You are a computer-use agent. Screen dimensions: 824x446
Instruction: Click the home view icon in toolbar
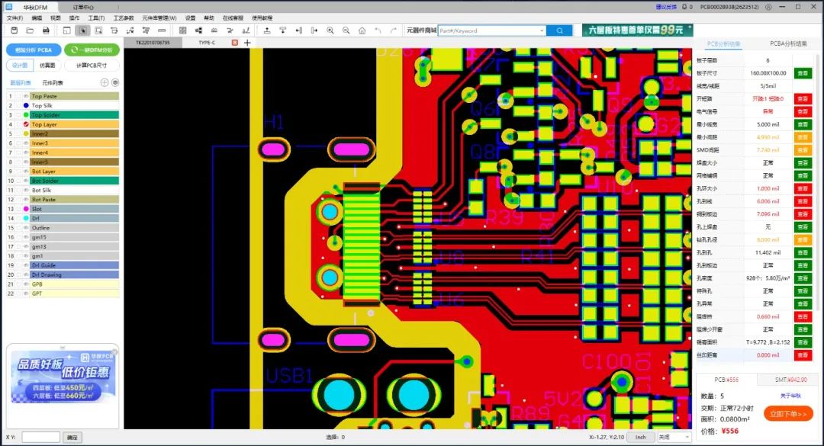click(x=362, y=30)
